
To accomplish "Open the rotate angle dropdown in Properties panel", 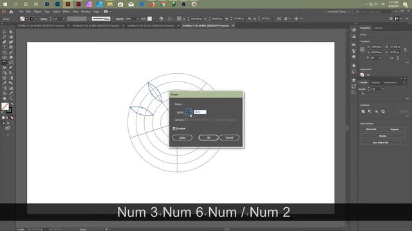I will coord(380,58).
